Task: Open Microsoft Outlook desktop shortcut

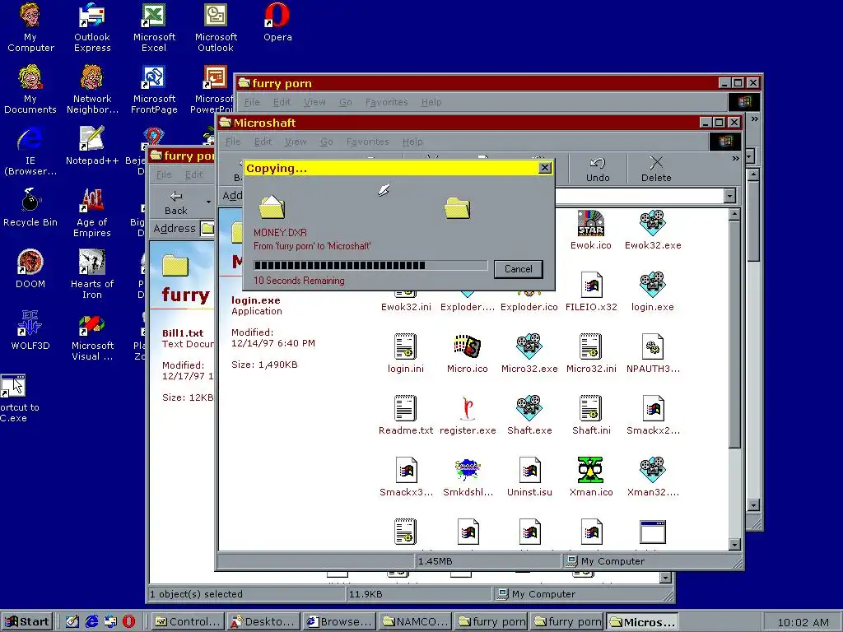Action: [x=216, y=27]
